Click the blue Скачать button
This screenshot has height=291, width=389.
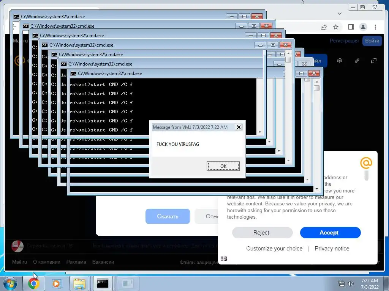point(168,216)
